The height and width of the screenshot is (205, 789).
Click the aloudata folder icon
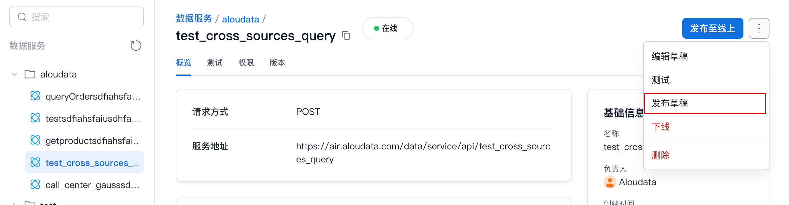pyautogui.click(x=30, y=74)
